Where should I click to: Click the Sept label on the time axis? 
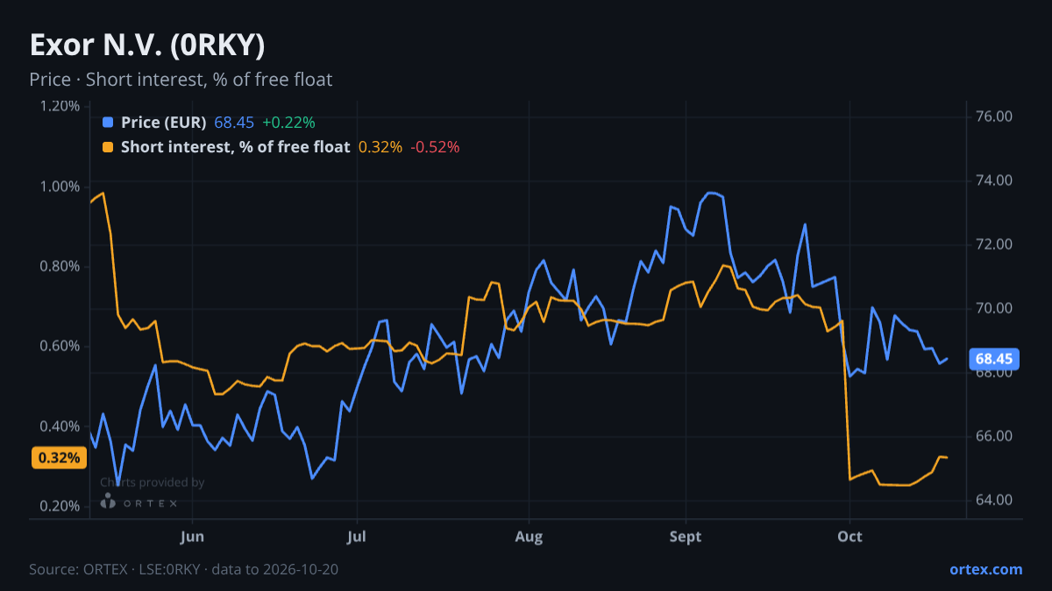point(686,537)
